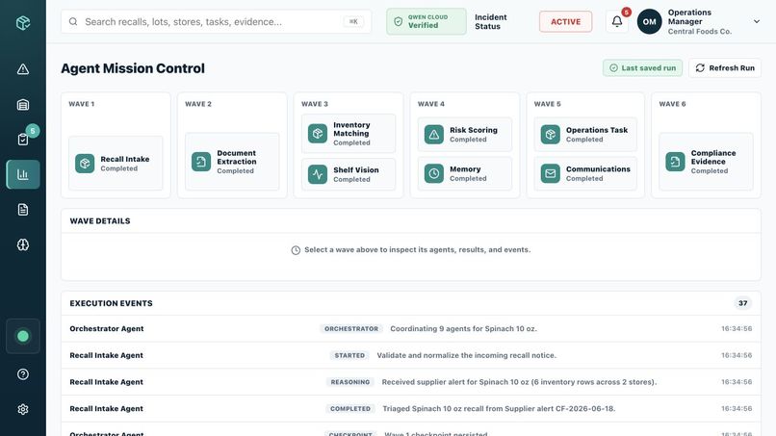
Task: Click the Last saved run button
Action: click(642, 68)
